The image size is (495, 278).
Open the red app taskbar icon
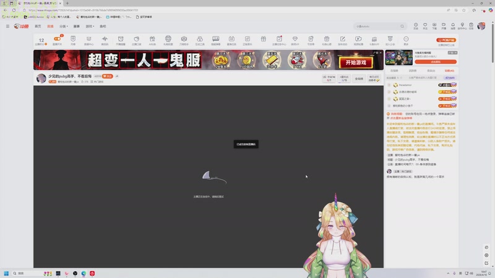92,273
